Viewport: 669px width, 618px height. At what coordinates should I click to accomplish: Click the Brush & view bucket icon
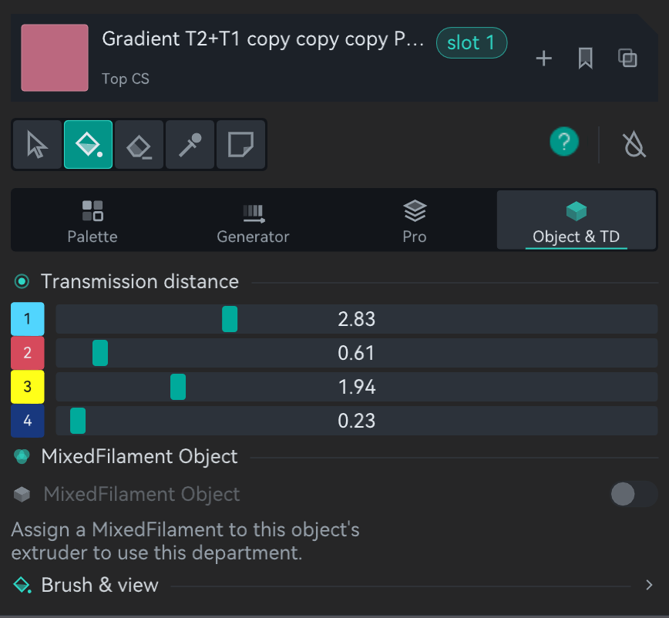click(x=22, y=585)
